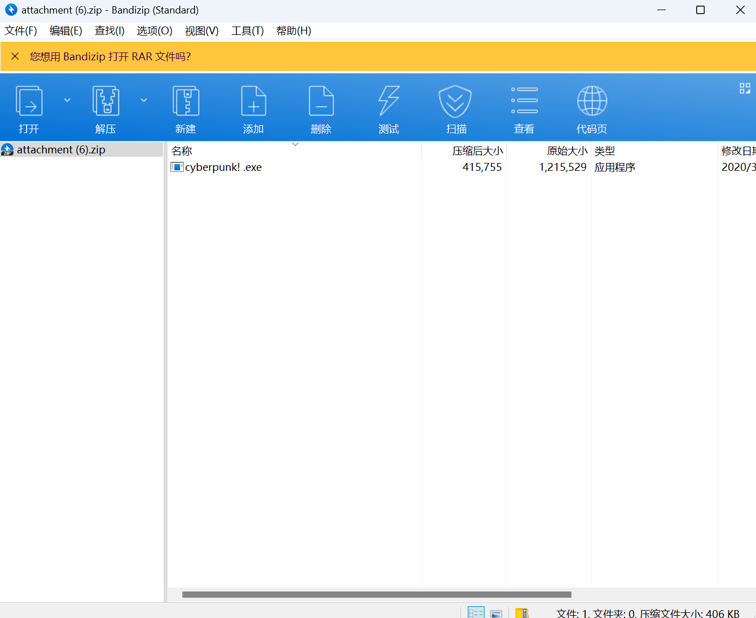Click the sort chevron above the 名称 column
Image resolution: width=756 pixels, height=618 pixels.
point(295,144)
